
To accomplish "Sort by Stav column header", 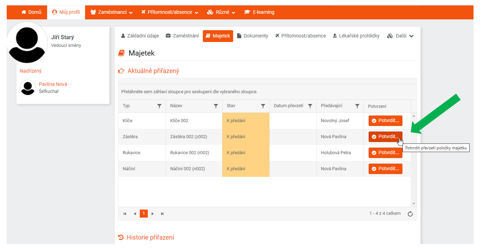I will coord(231,106).
